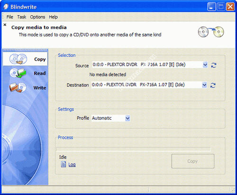Viewport: 237px width, 195px height.
Task: Click the Blindwrite title bar app icon
Action: [6, 7]
